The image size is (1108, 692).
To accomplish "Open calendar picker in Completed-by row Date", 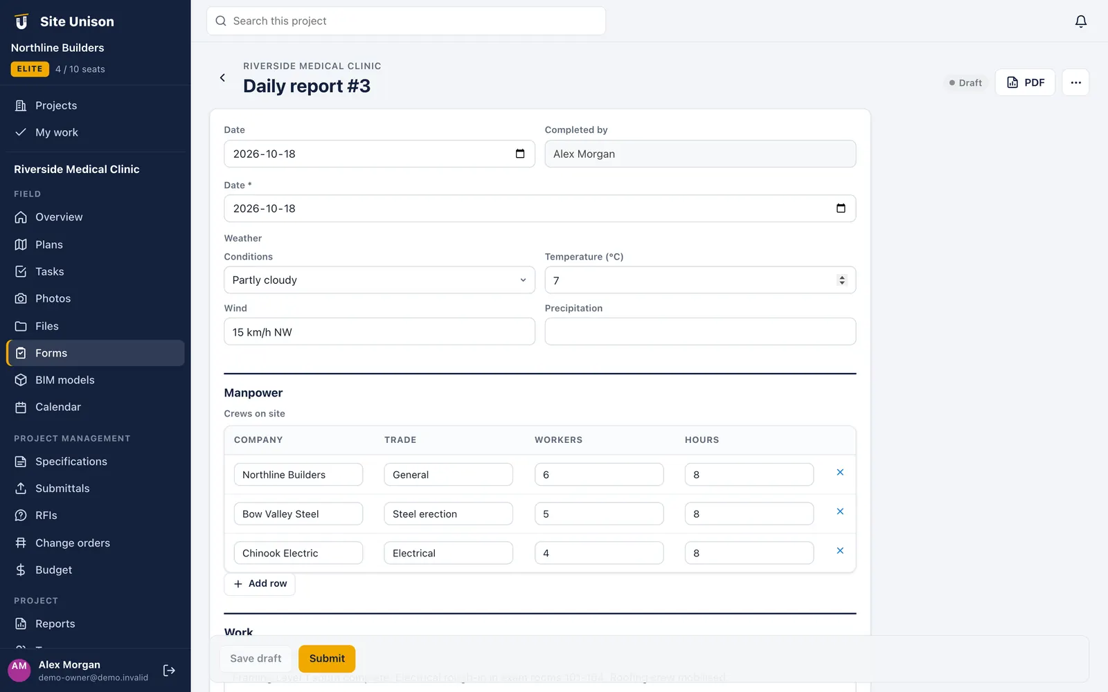I will pyautogui.click(x=520, y=154).
